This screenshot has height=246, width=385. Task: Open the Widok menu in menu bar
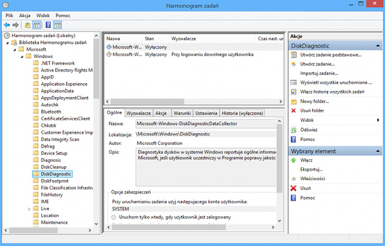tap(43, 15)
